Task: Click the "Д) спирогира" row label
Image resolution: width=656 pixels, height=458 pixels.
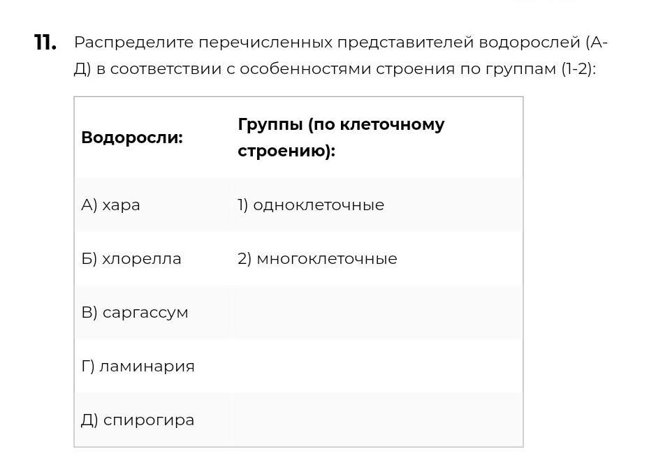Action: 138,420
